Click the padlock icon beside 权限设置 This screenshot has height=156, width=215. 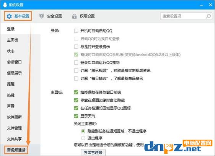click(74, 16)
